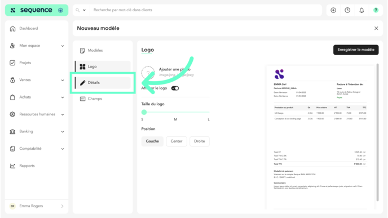The width and height of the screenshot is (388, 218).
Task: Click the ER user avatar
Action: pos(12,206)
